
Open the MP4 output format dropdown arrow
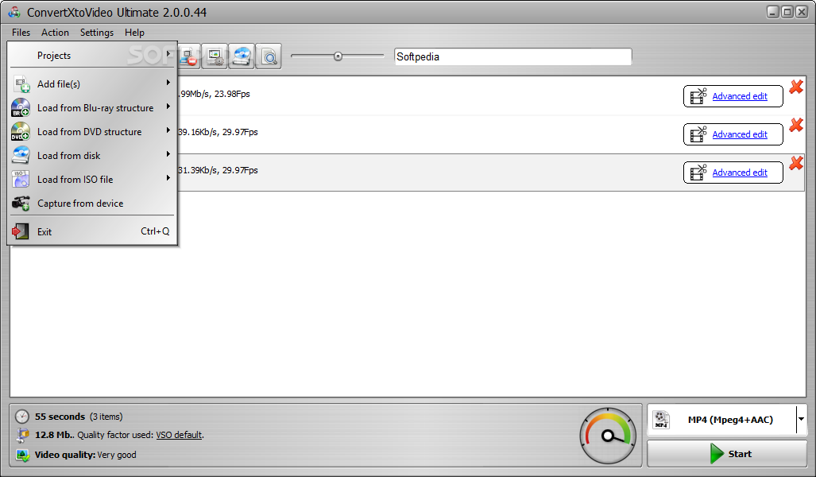802,419
